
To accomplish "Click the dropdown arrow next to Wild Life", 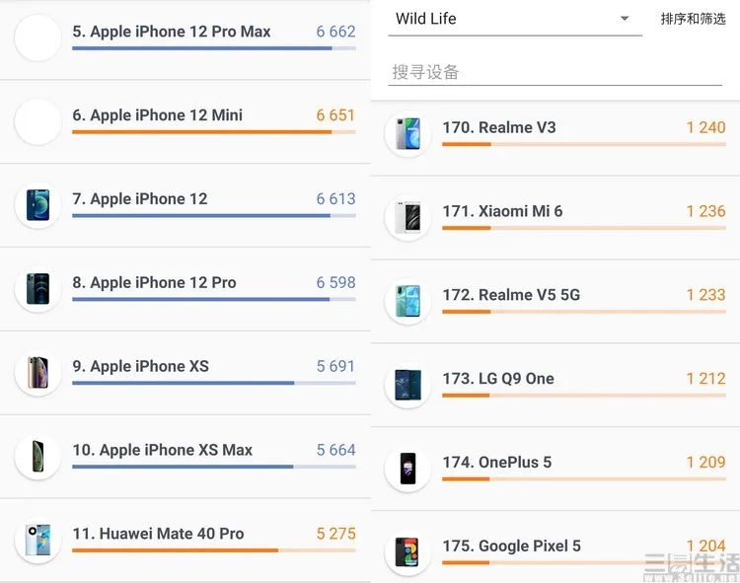I will [624, 19].
